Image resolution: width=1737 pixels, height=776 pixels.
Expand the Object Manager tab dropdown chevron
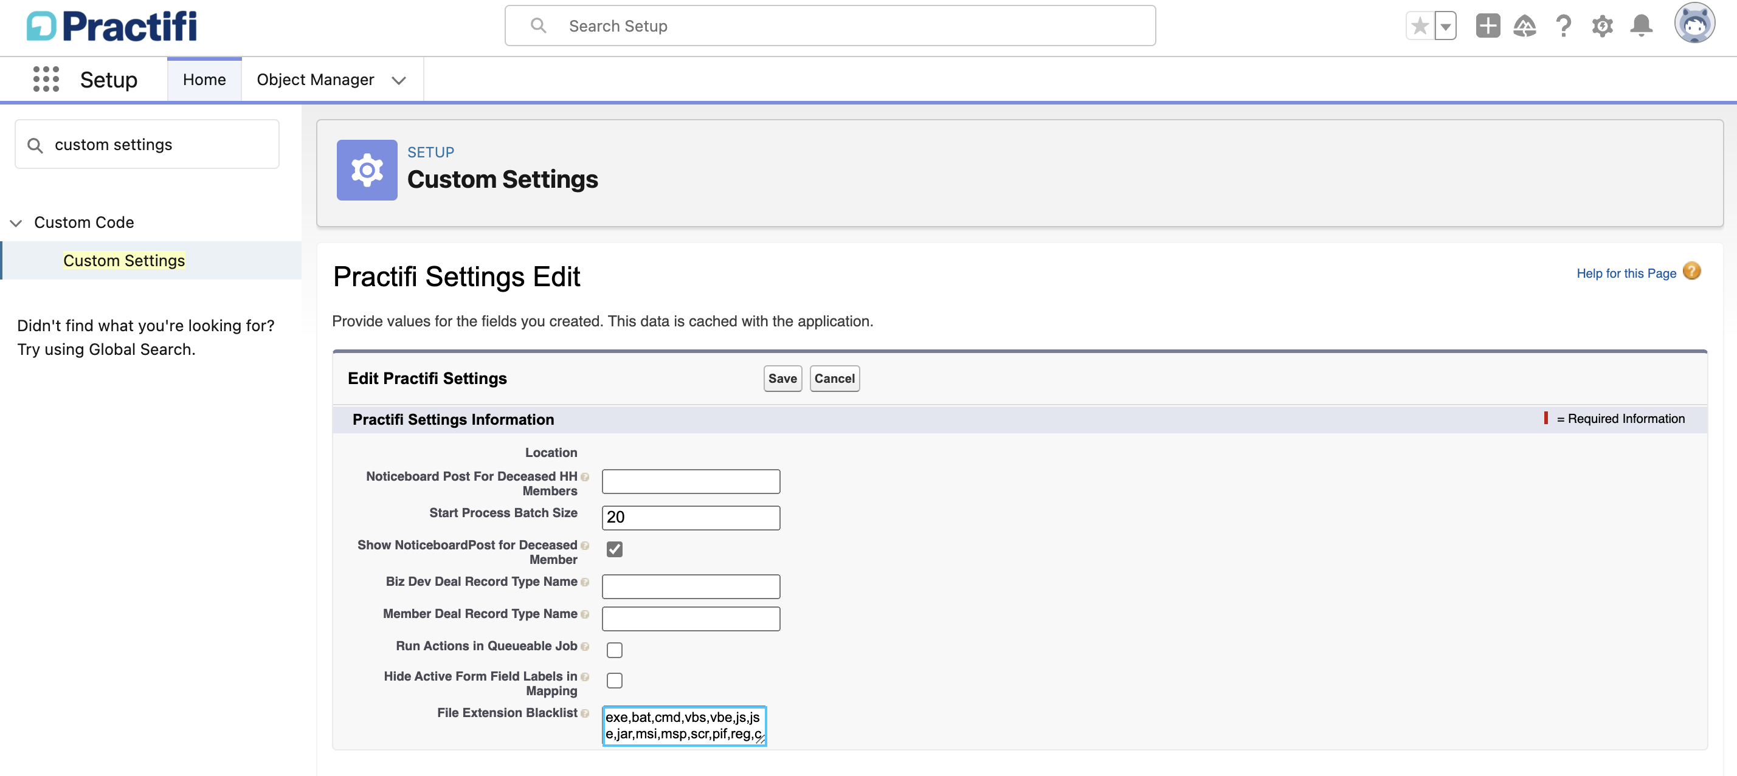tap(398, 80)
